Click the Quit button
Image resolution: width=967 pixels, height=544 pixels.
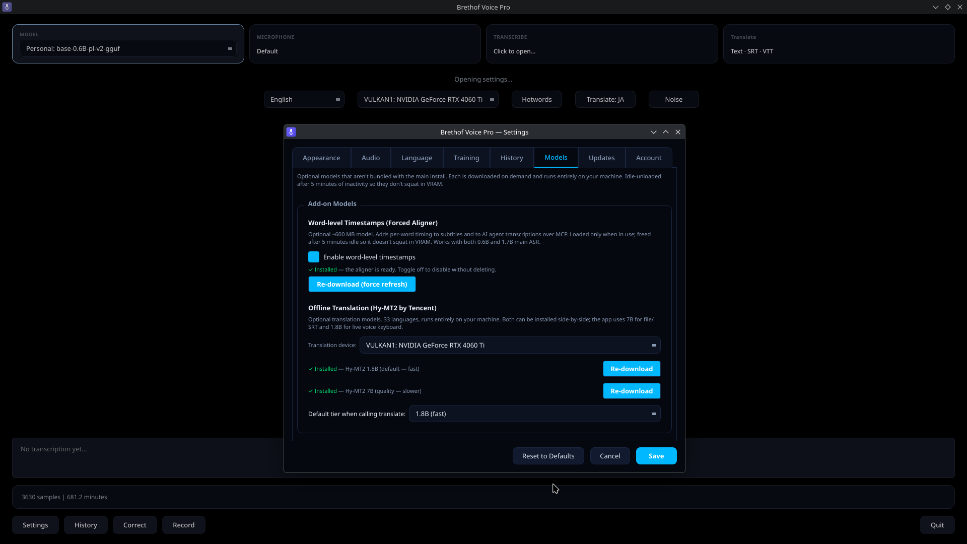(x=937, y=525)
